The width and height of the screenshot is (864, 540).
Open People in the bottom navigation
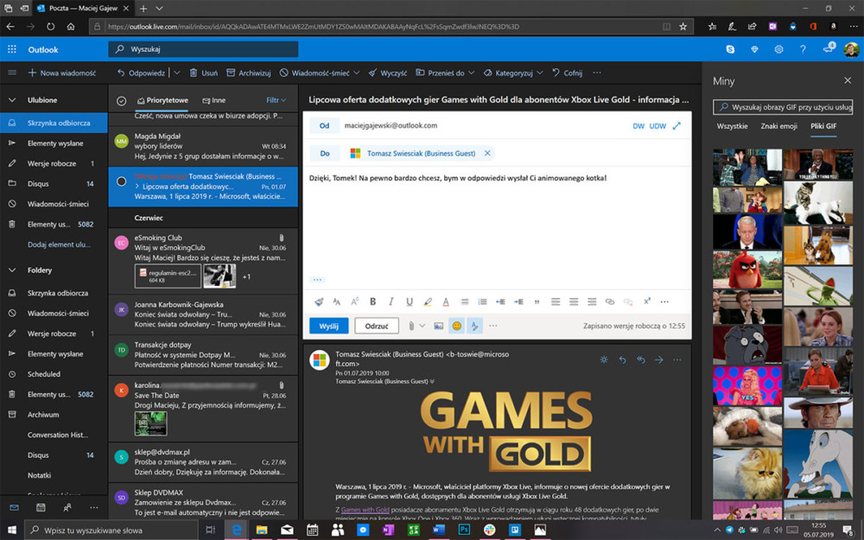[67, 507]
